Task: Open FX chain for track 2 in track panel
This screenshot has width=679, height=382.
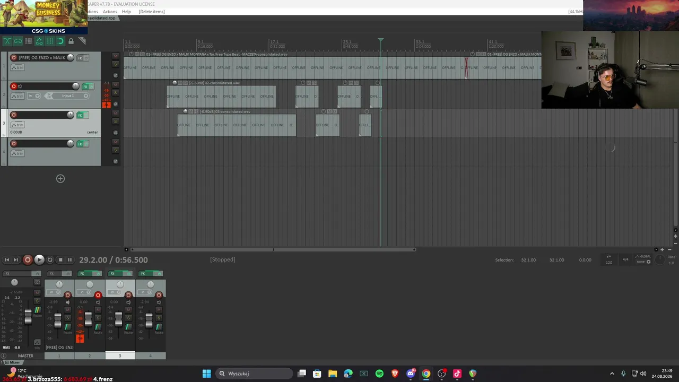Action: click(x=85, y=86)
